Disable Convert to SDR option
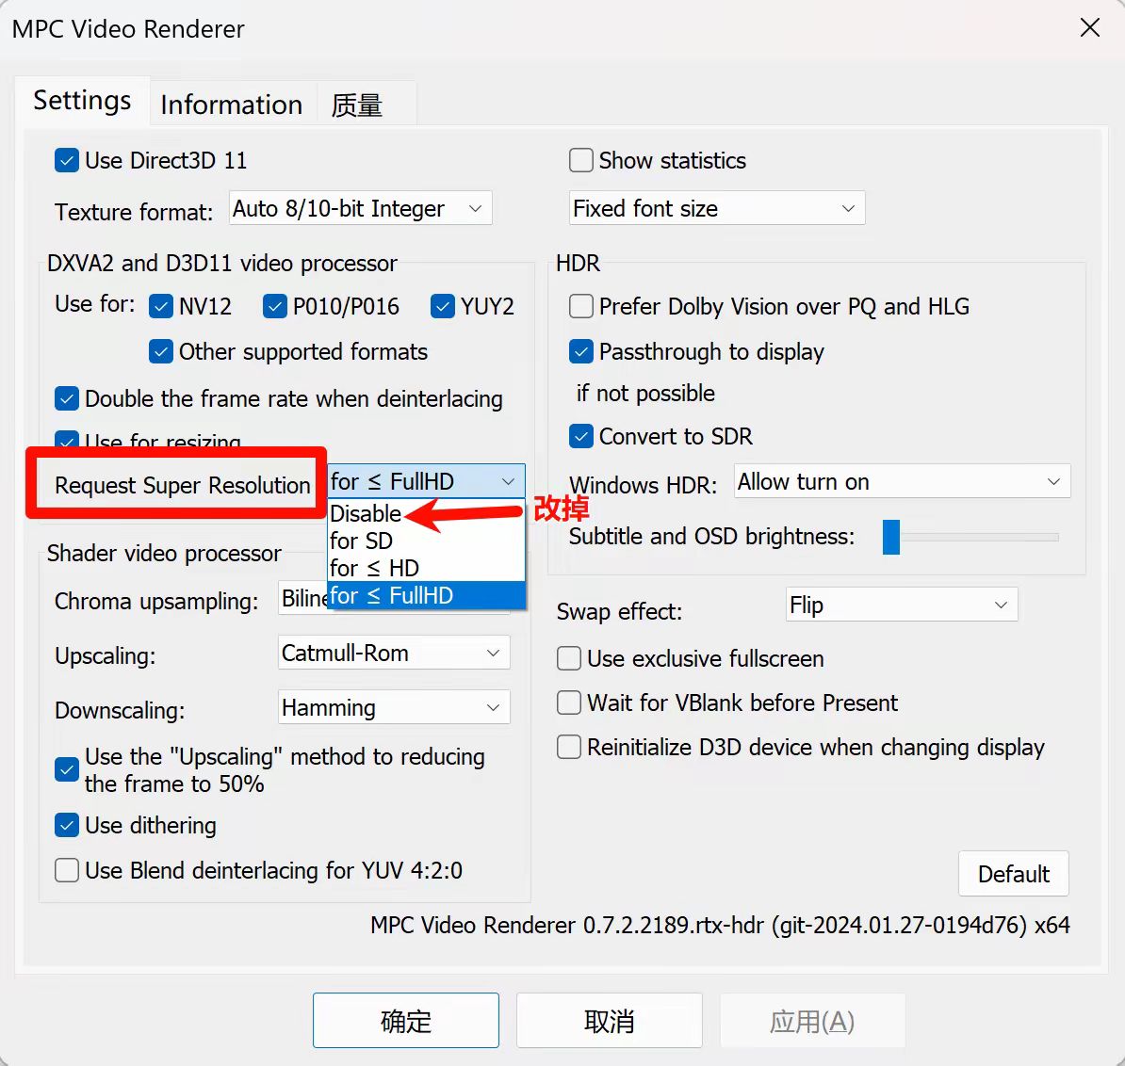 pos(580,436)
